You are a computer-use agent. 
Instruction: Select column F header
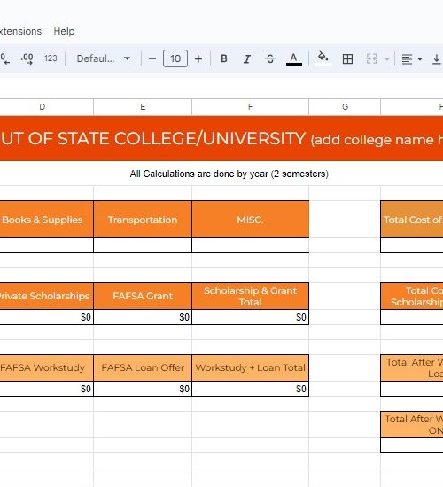[250, 107]
